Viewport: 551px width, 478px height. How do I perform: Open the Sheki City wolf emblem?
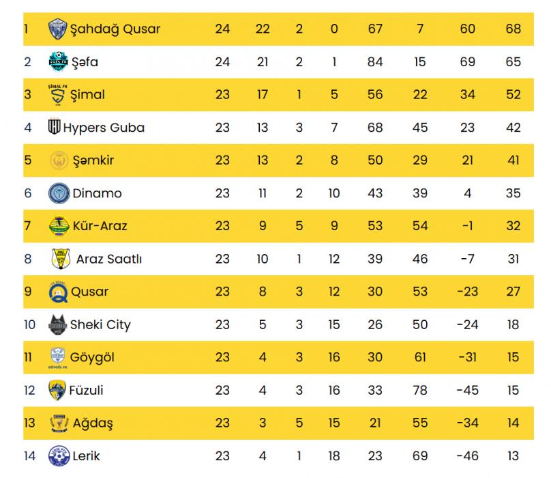[x=58, y=324]
